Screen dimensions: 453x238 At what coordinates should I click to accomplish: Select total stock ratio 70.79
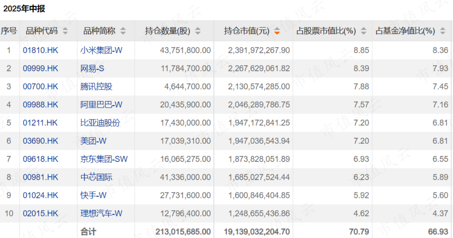359,232
